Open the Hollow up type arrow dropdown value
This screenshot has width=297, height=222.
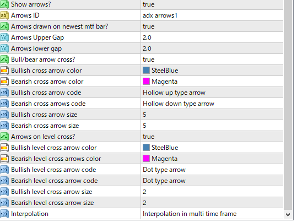point(212,93)
